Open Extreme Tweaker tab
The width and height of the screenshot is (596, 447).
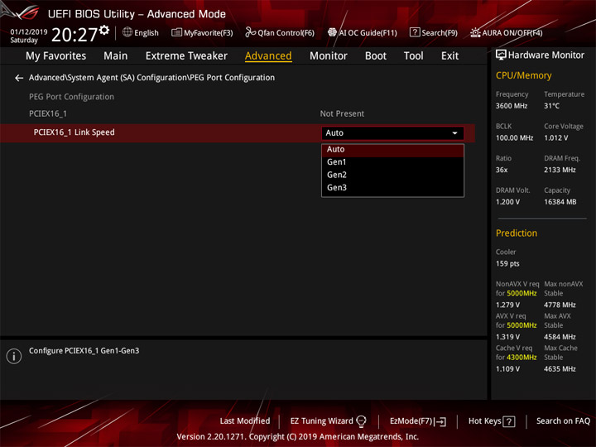pyautogui.click(x=186, y=56)
